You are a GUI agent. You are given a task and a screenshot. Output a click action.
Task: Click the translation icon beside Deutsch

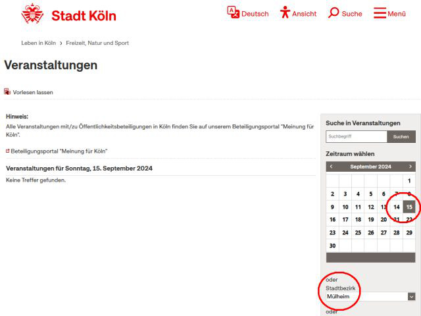(x=233, y=13)
